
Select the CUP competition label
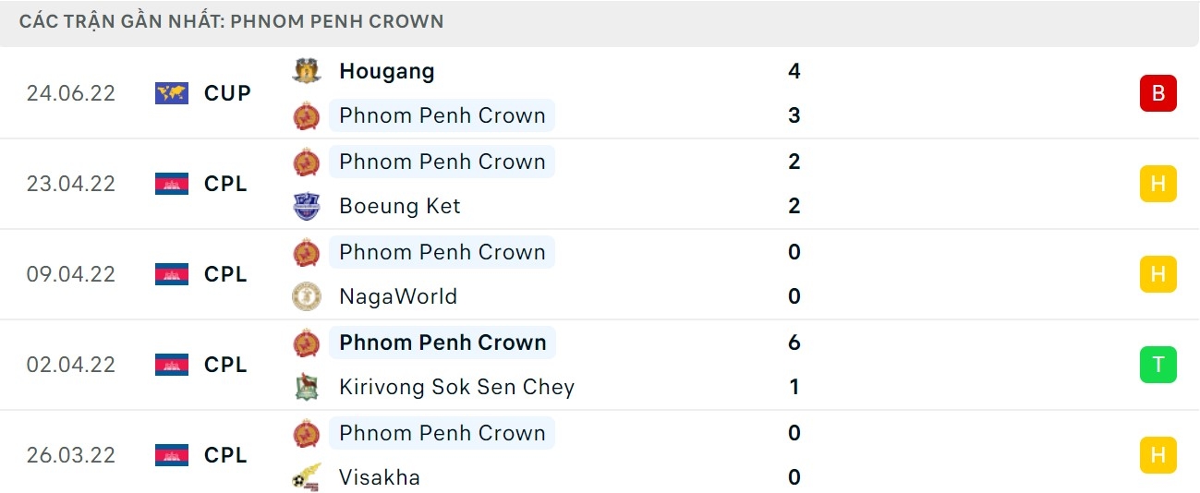pyautogui.click(x=227, y=93)
